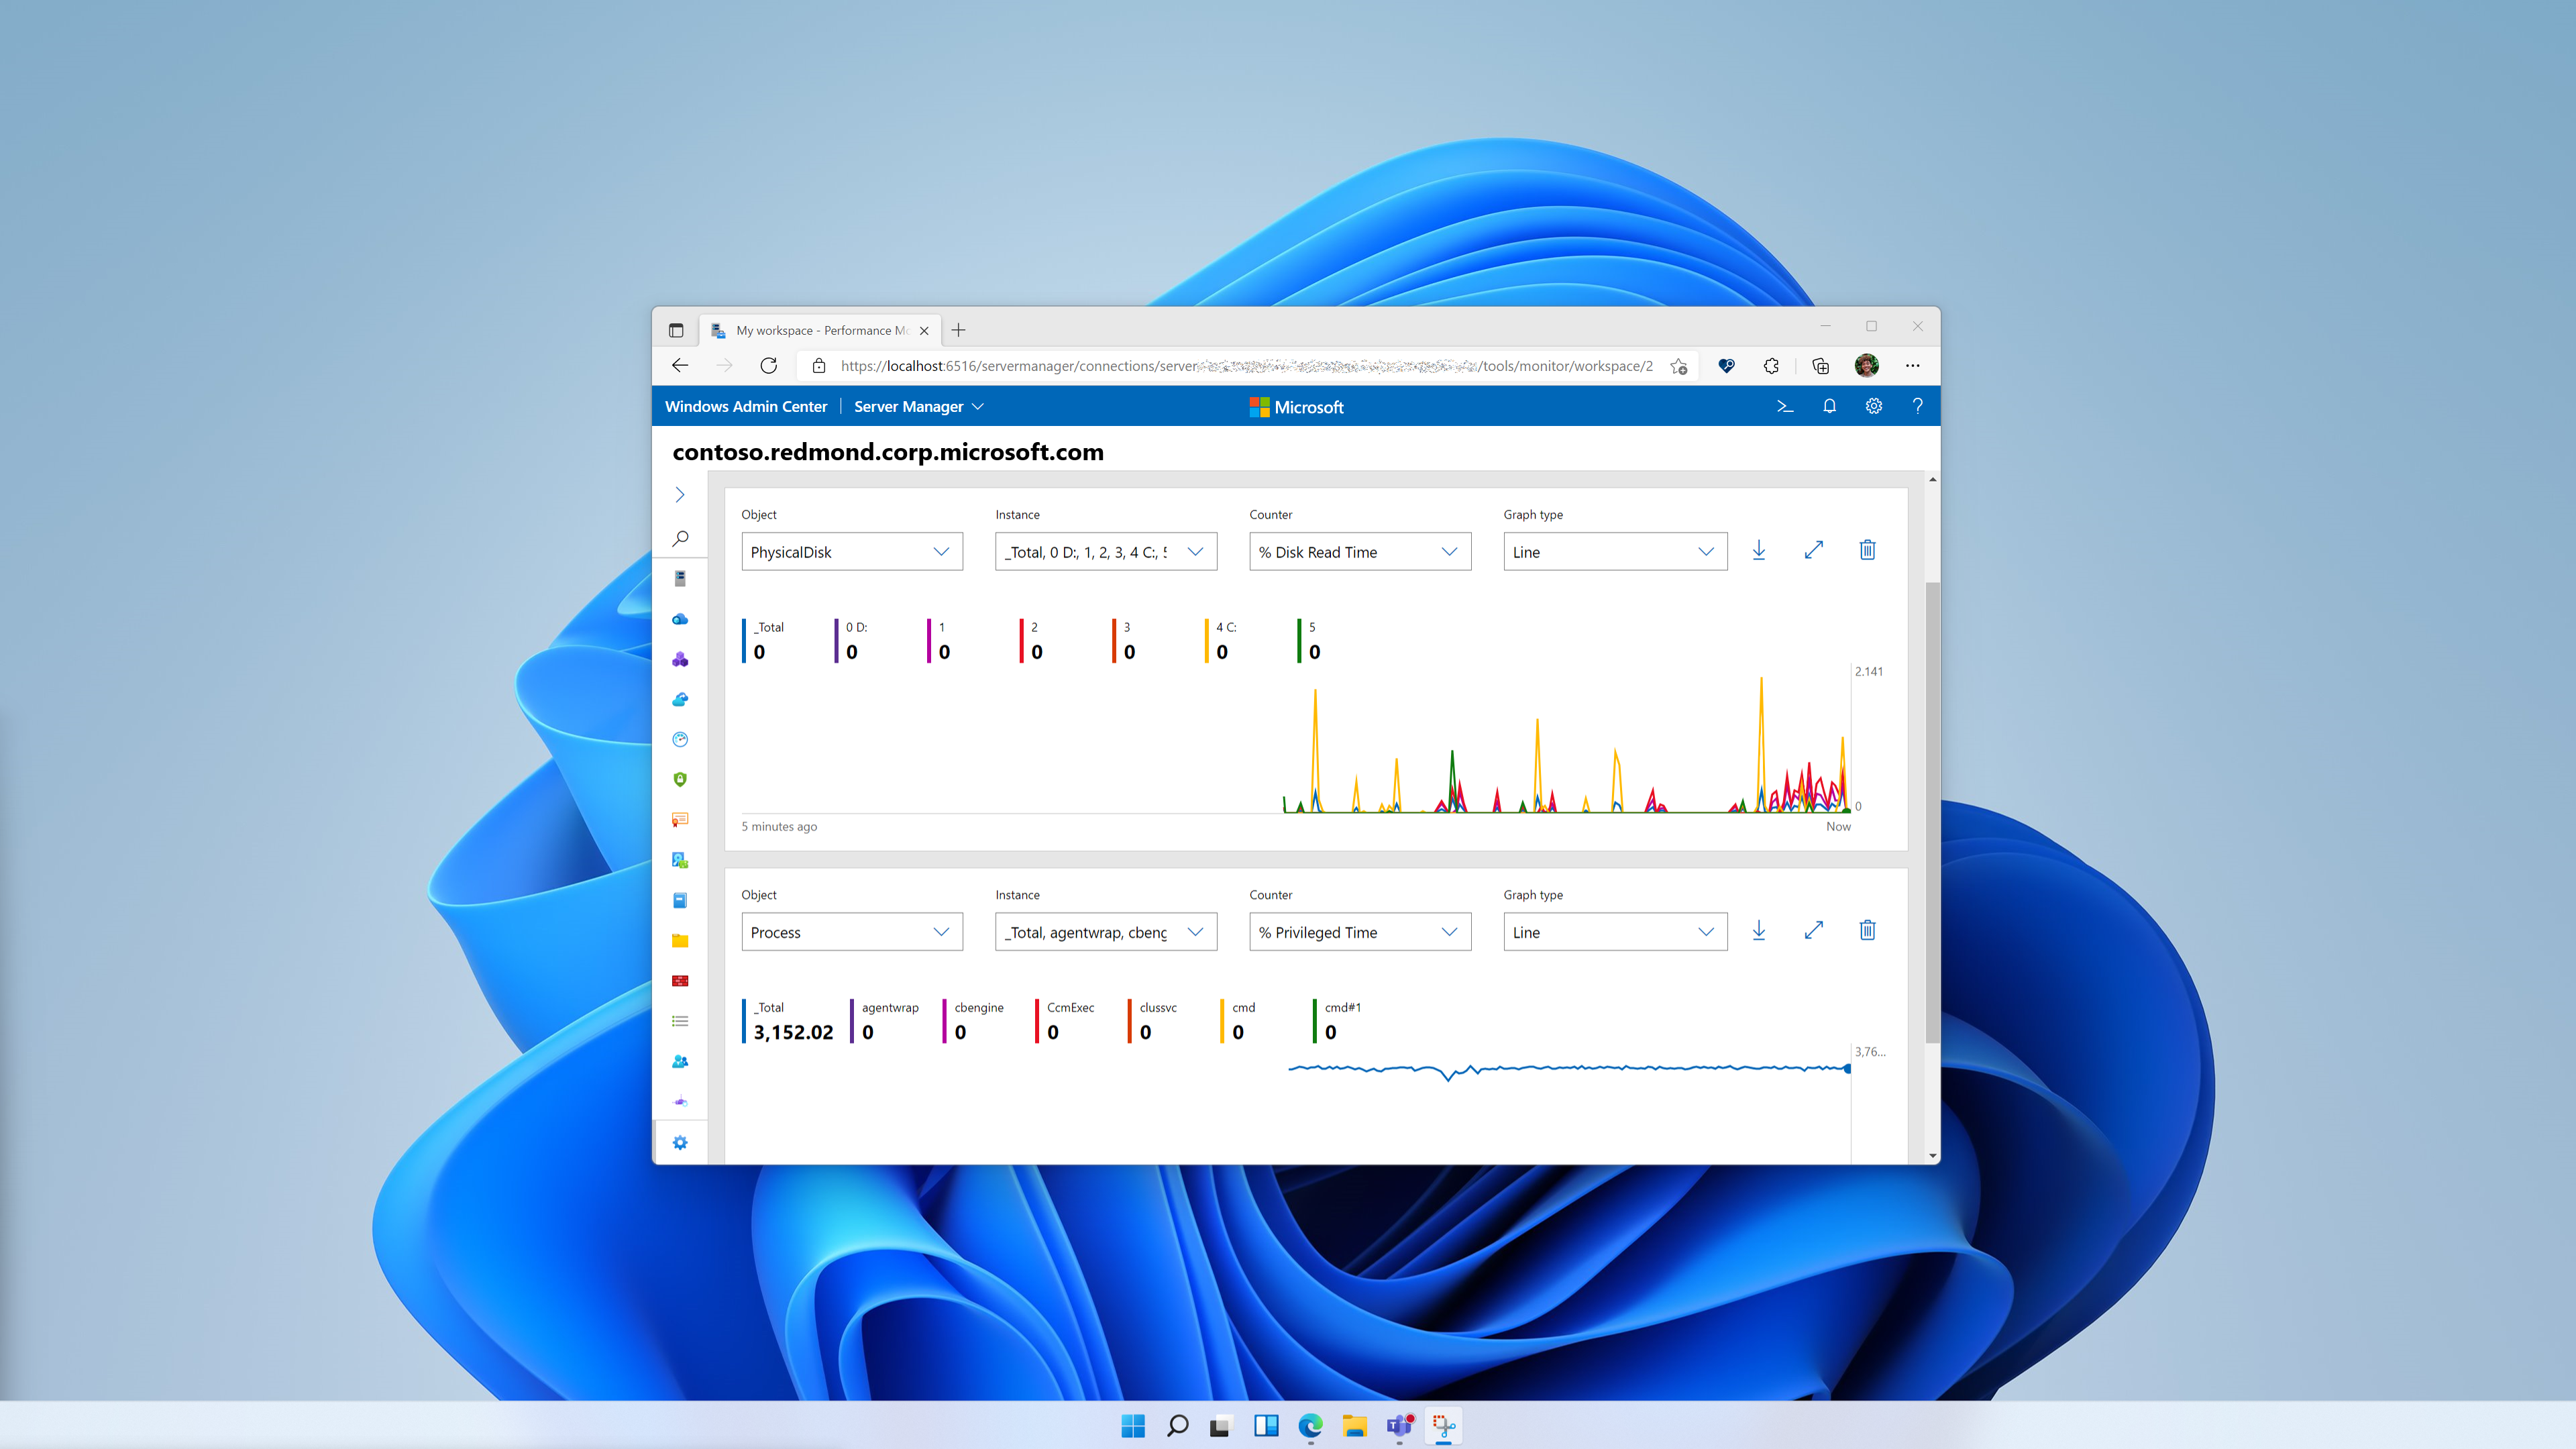The width and height of the screenshot is (2576, 1449).
Task: Open the PhysicalDisk Object dropdown
Action: pos(851,552)
